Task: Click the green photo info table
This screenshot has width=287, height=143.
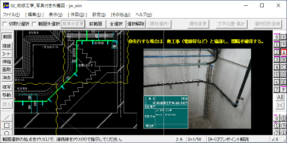Action: click(x=166, y=112)
